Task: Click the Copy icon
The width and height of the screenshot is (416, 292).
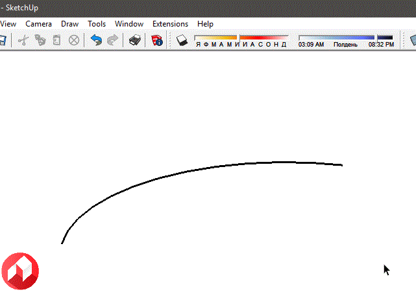Action: pos(40,40)
